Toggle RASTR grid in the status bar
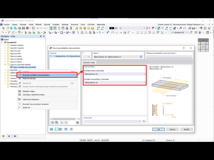The width and height of the screenshot is (214, 160). (90, 140)
